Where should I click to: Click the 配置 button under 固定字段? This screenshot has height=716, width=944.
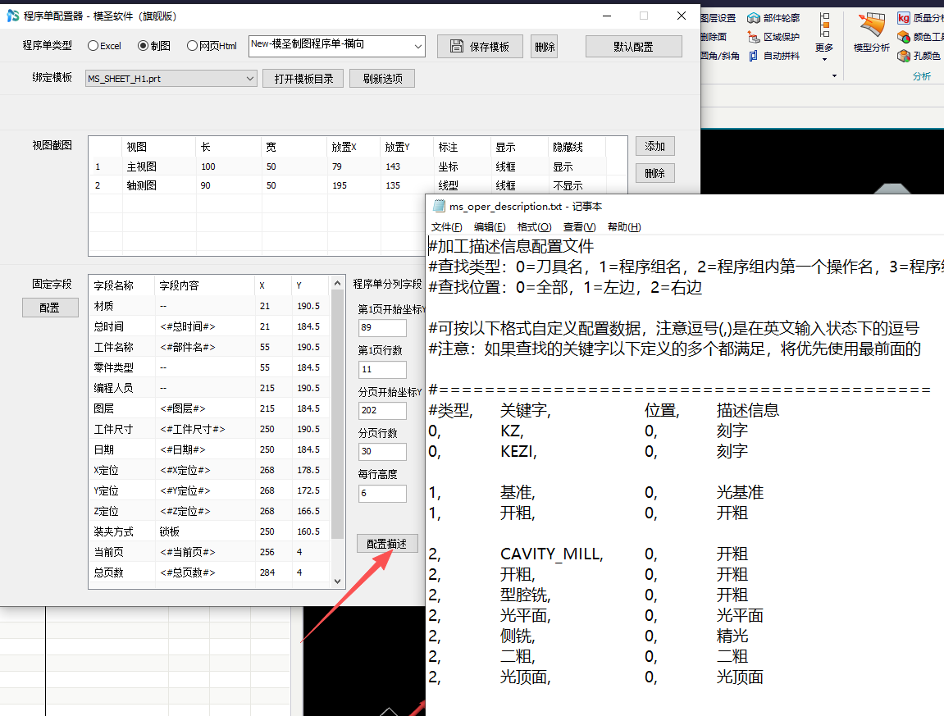tap(50, 308)
